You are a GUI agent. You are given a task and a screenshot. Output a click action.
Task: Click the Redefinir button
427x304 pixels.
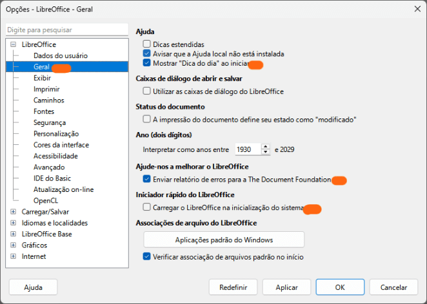[233, 287]
